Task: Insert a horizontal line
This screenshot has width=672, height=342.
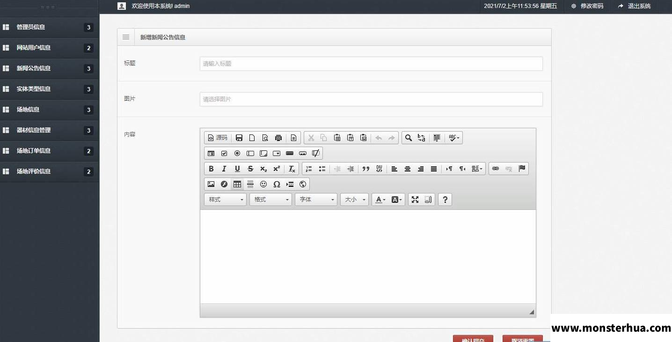Action: tap(250, 184)
